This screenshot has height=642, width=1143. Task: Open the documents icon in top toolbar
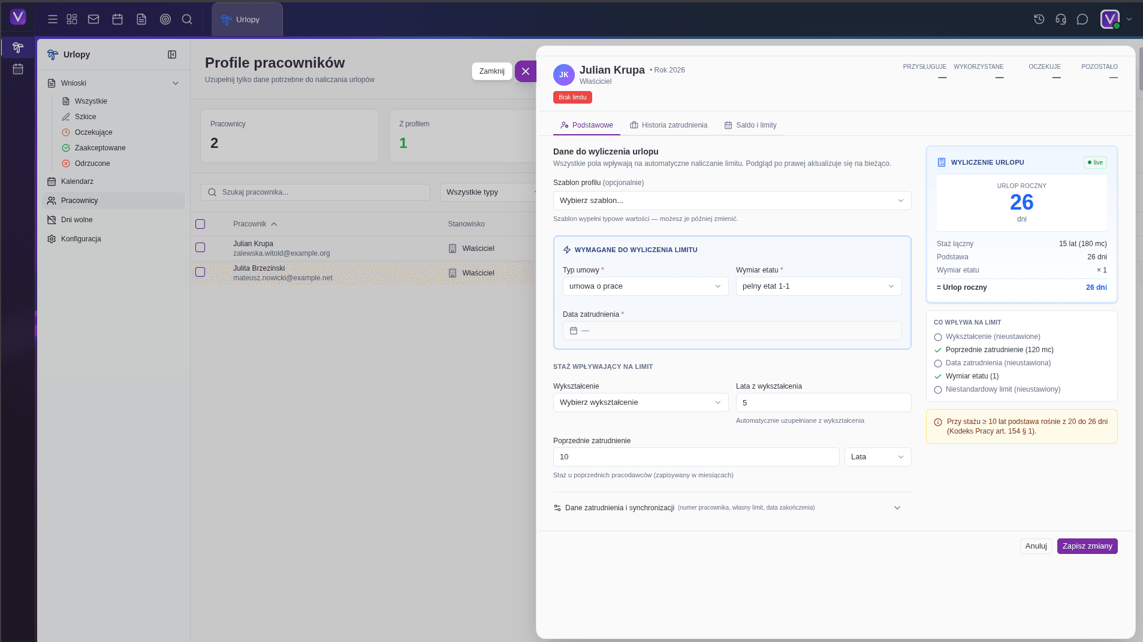click(x=141, y=19)
